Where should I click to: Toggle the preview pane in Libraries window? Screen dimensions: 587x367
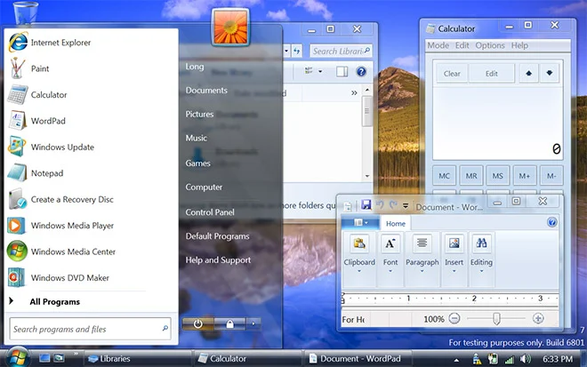pos(342,71)
